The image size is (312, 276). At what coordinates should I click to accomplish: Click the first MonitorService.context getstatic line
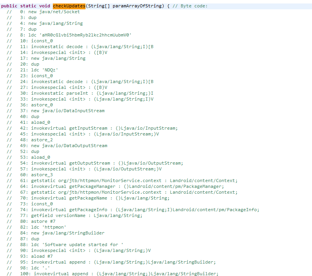point(129,181)
